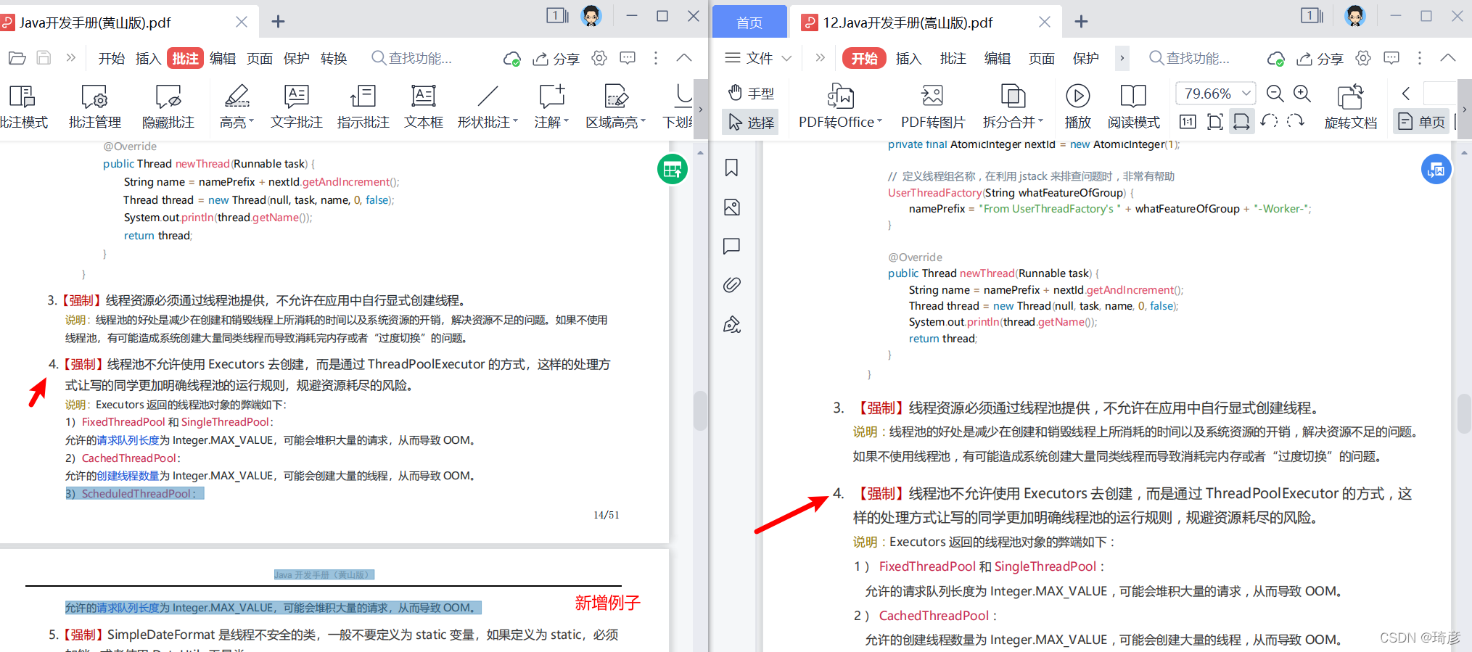Open the 保护 tab in left window
This screenshot has width=1472, height=652.
(x=297, y=59)
